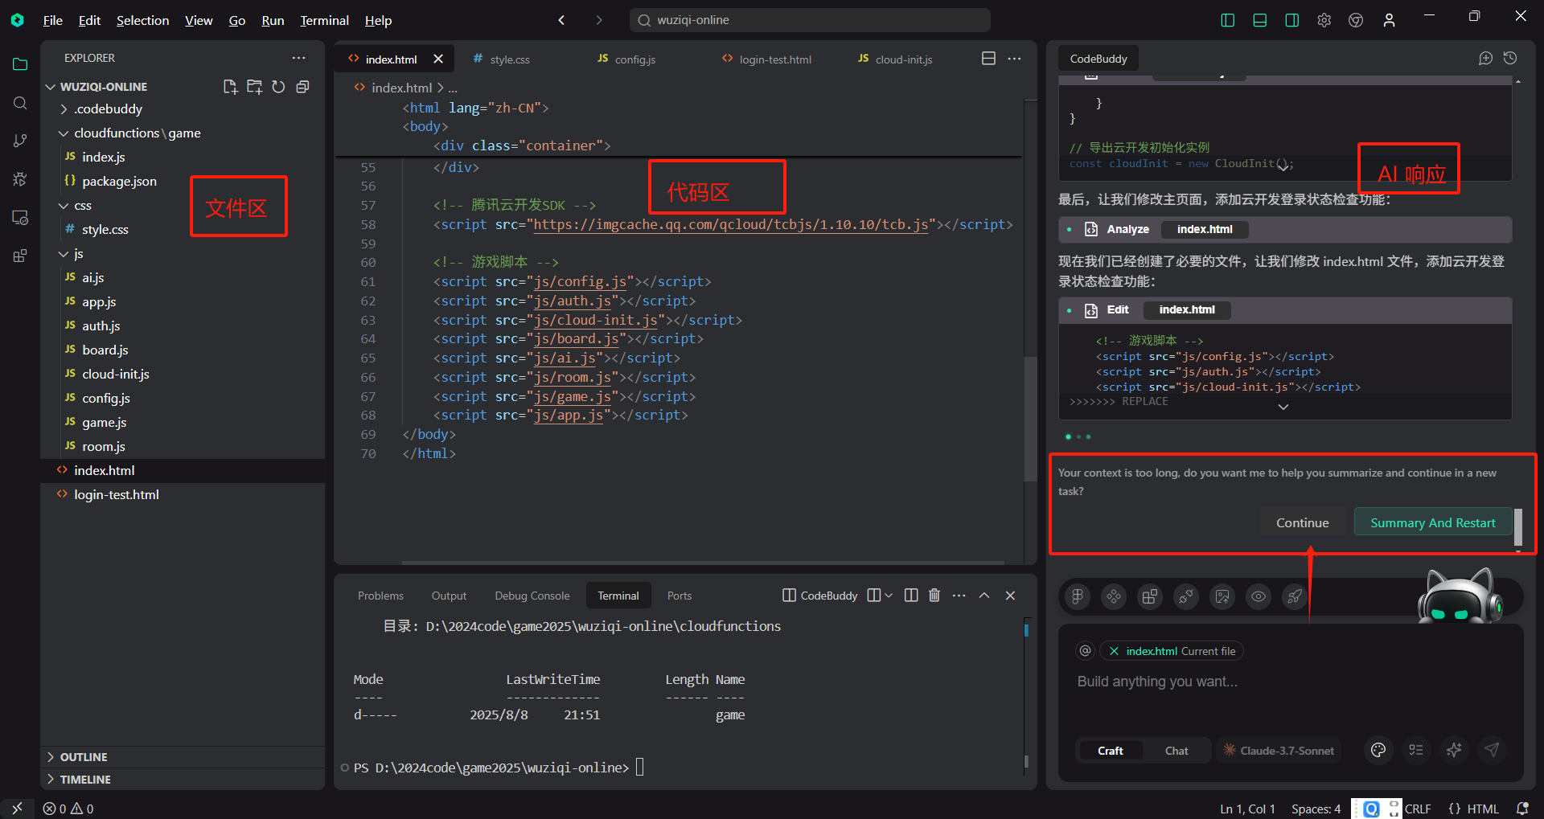Viewport: 1544px width, 819px height.
Task: Remove index.html current file context chip
Action: click(x=1114, y=651)
